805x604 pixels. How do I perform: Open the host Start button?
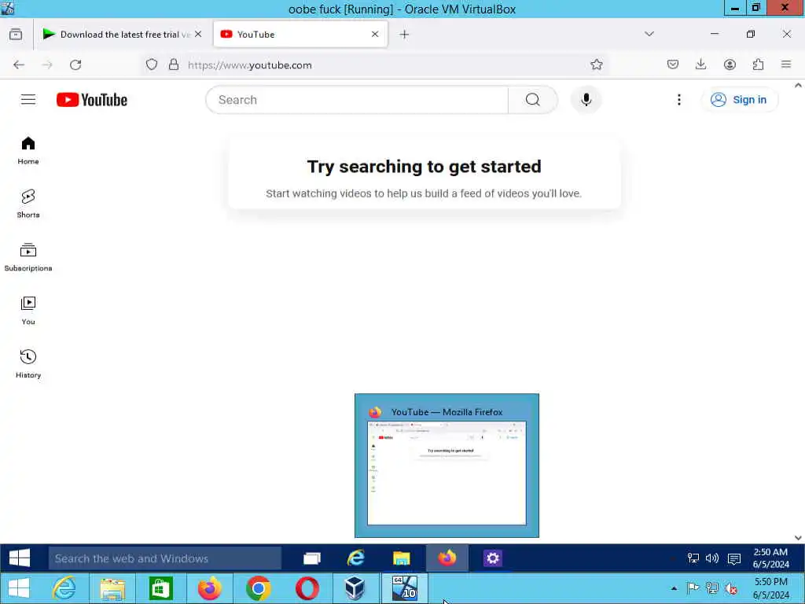click(19, 588)
